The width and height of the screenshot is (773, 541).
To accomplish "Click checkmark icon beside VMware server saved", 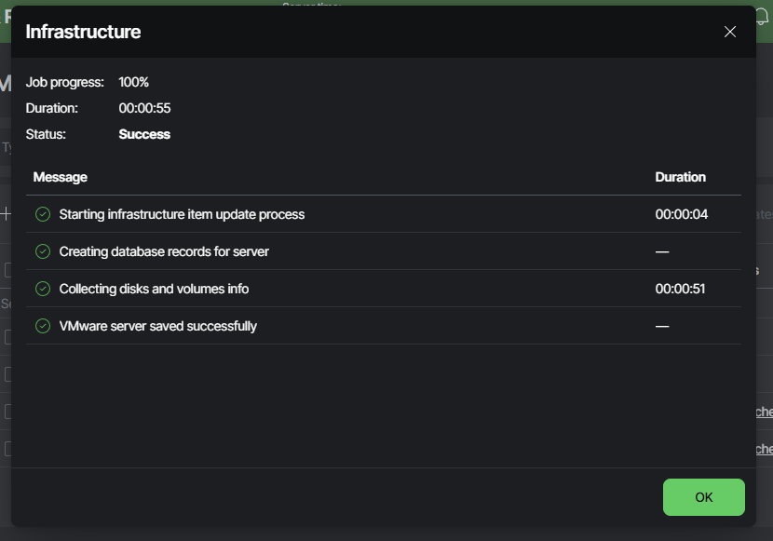I will [43, 326].
